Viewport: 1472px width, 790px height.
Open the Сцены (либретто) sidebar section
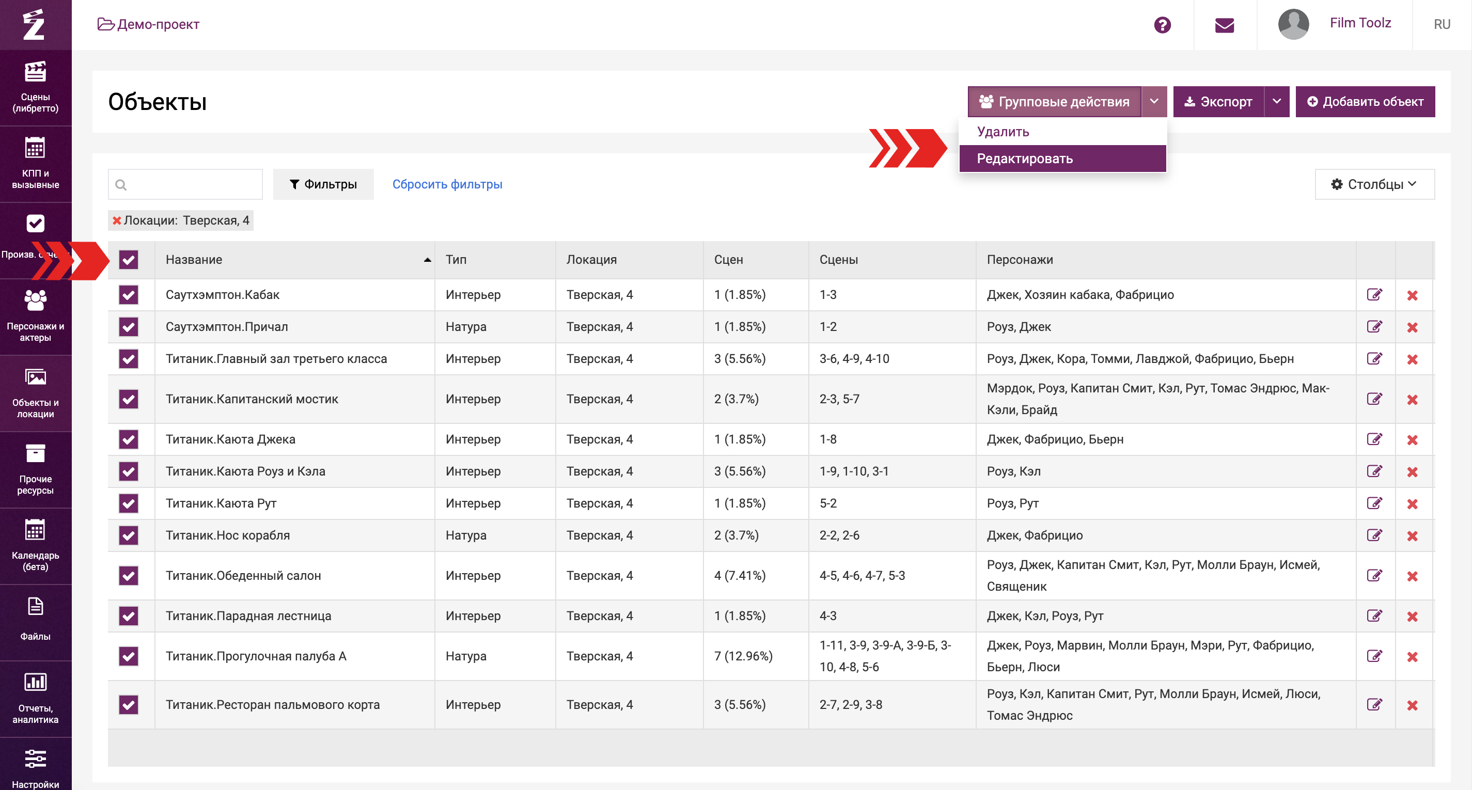pyautogui.click(x=36, y=88)
